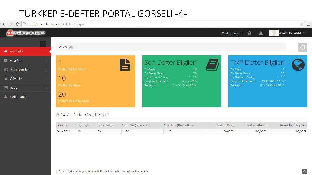Open the browser hamburger menu
The image size is (312, 175).
[x=308, y=24]
